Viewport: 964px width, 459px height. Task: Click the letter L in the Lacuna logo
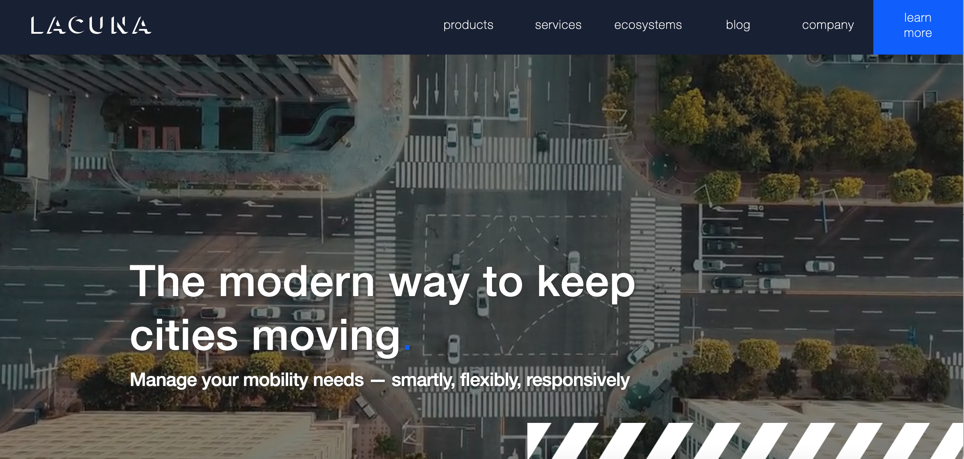tap(37, 25)
